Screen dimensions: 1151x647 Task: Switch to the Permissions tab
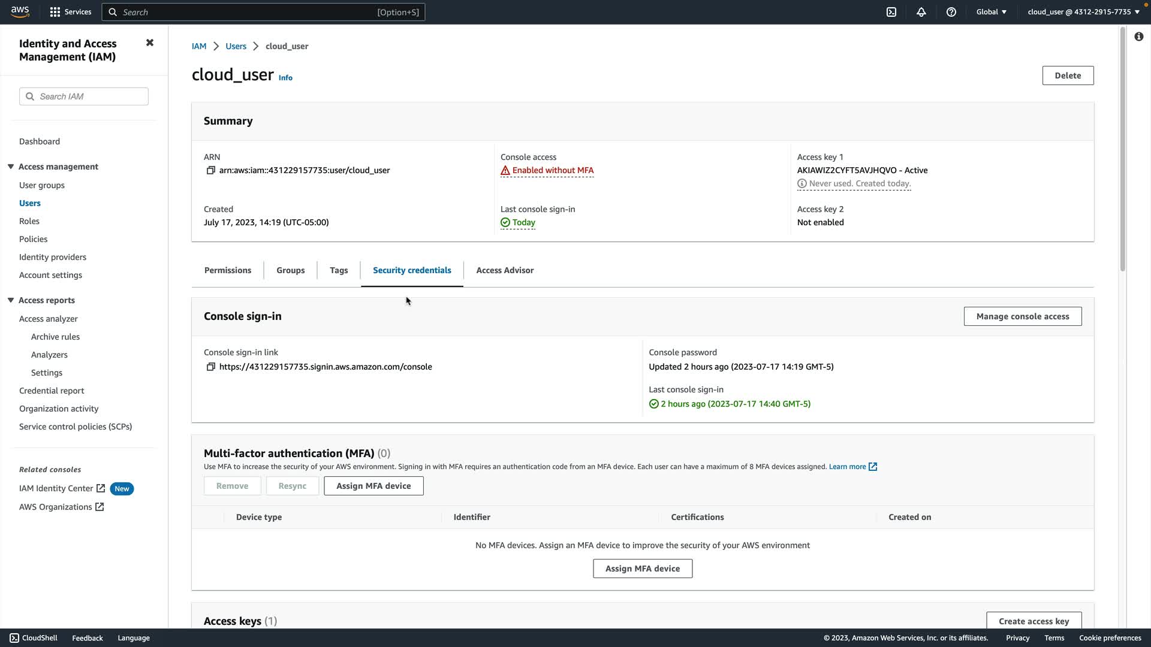click(228, 270)
